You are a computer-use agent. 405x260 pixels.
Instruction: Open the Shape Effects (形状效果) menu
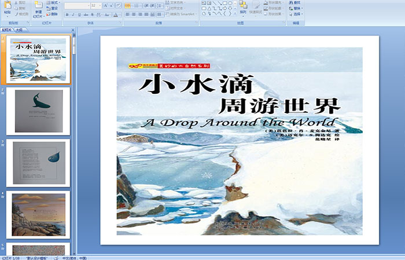click(x=274, y=14)
